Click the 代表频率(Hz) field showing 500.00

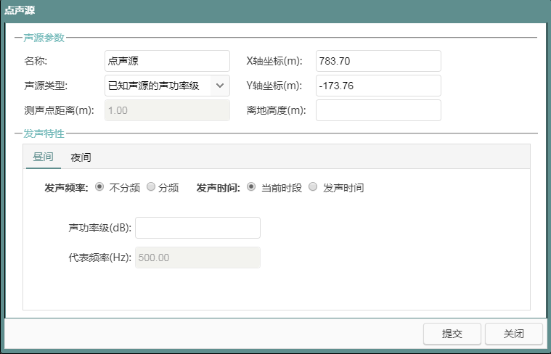[197, 258]
